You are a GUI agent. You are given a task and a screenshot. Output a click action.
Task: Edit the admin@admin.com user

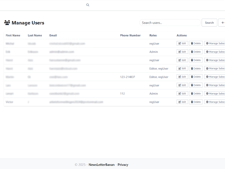point(182,52)
